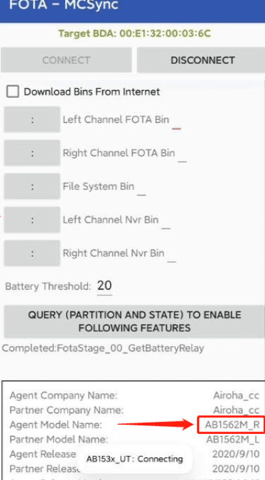
Task: Click the Left Channel FOTA Bin label
Action: [116, 119]
